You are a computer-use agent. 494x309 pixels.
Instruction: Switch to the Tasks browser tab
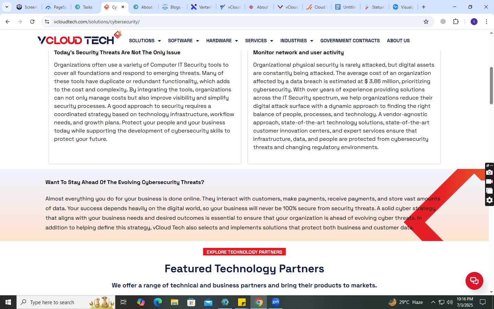click(x=86, y=7)
